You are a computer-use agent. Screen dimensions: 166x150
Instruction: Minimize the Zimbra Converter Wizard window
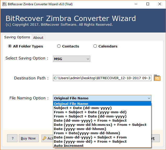[x=136, y=4]
